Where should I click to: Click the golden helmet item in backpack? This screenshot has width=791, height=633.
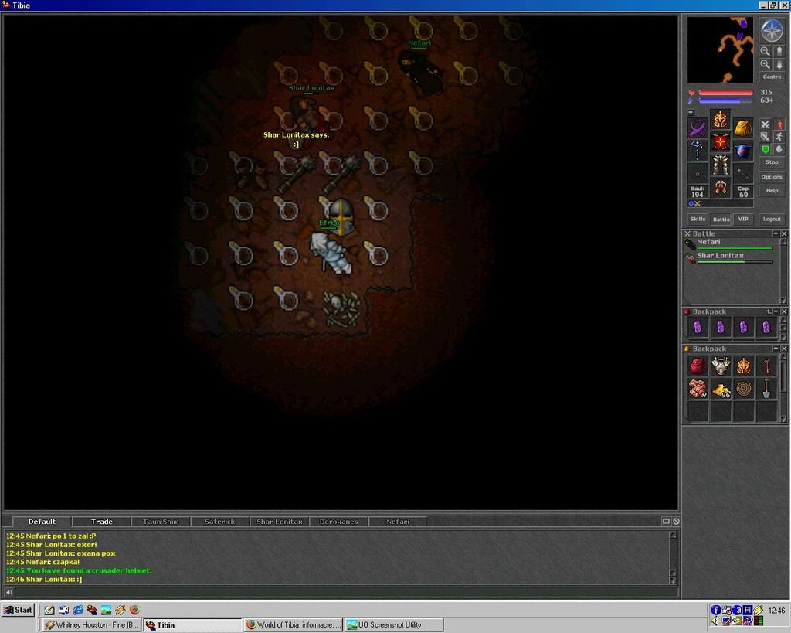[744, 366]
